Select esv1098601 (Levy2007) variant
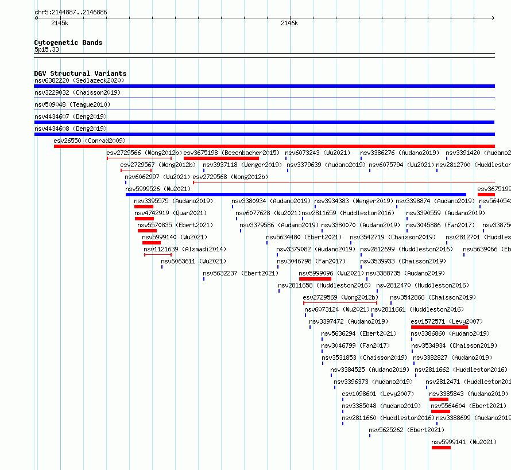 pyautogui.click(x=378, y=394)
